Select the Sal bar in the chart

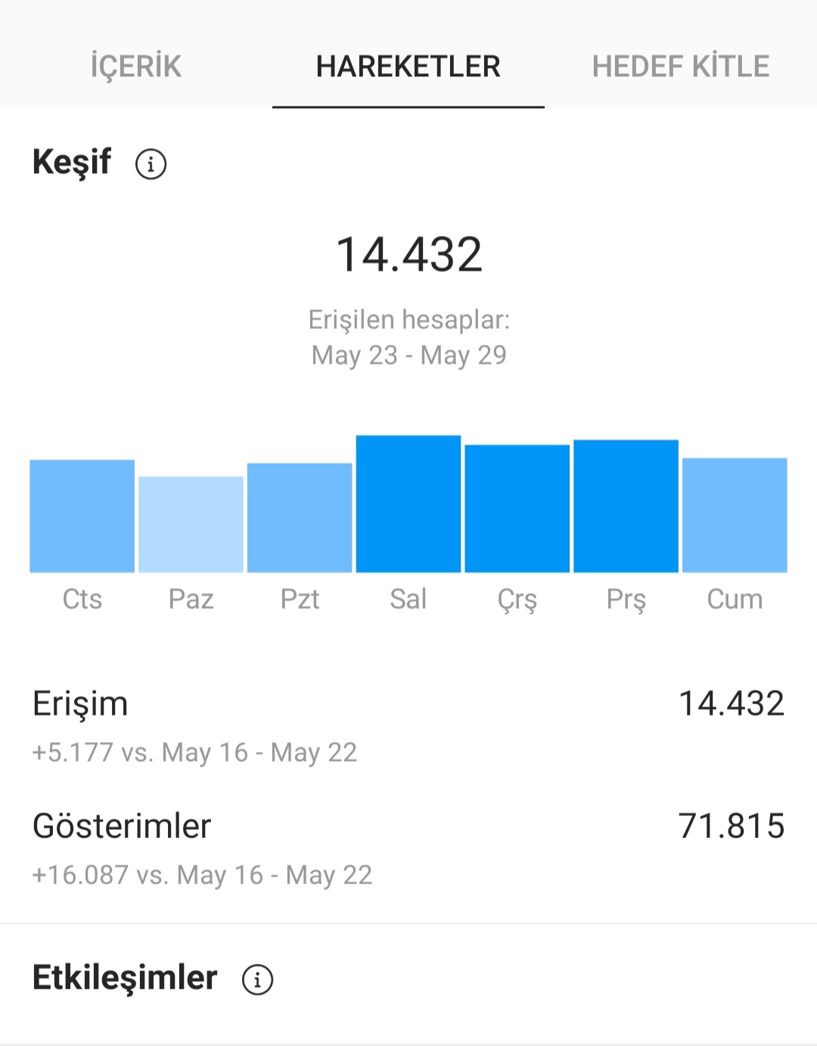[x=408, y=504]
